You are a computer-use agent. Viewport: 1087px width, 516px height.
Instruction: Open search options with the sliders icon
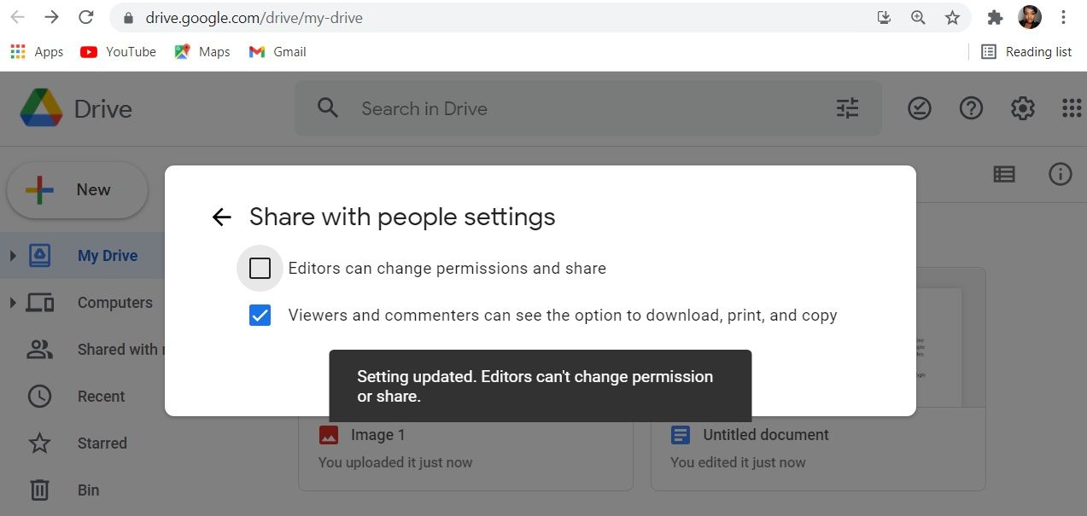pos(846,108)
